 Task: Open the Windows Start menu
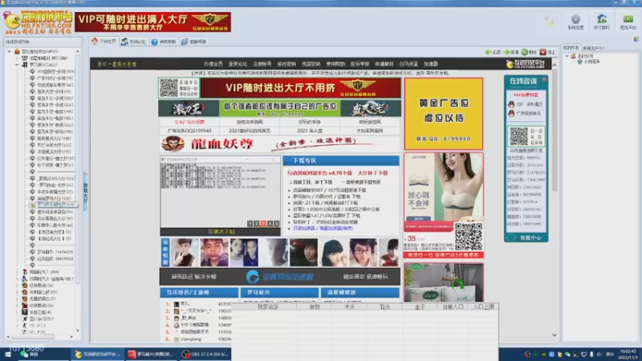pyautogui.click(x=7, y=354)
